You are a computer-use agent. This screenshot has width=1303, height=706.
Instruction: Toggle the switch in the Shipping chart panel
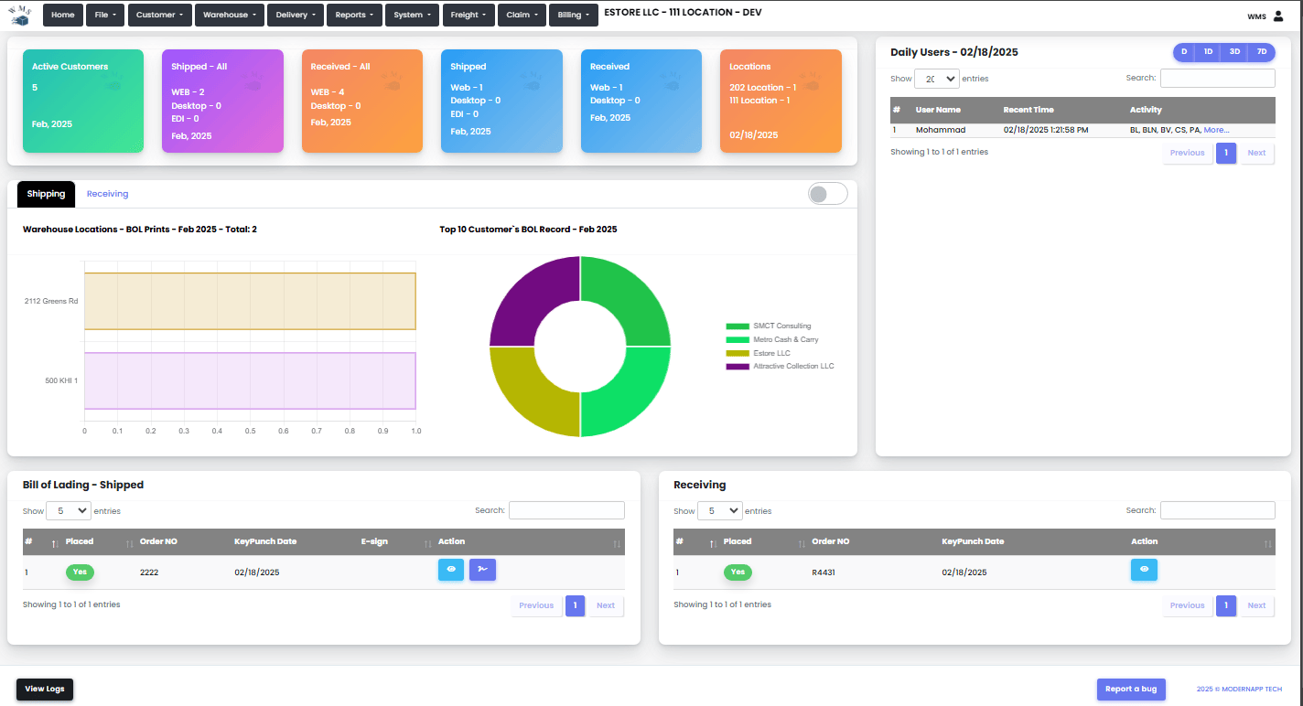point(827,194)
